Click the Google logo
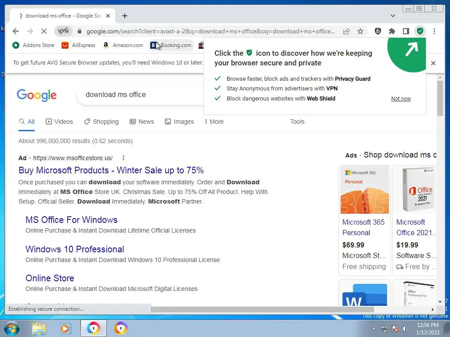This screenshot has height=337, width=450. point(37,95)
